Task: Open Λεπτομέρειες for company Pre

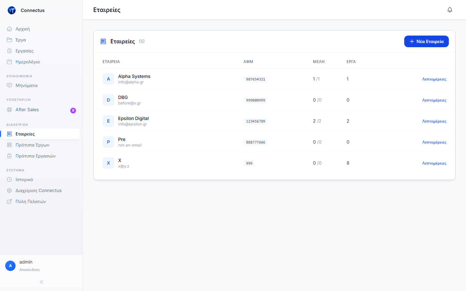Action: tap(434, 142)
